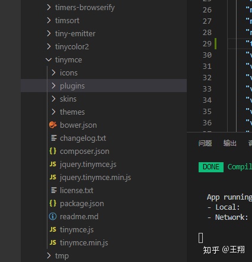Click the JS icon beside jquery.tinymce.js
This screenshot has width=252, height=262.
53,164
